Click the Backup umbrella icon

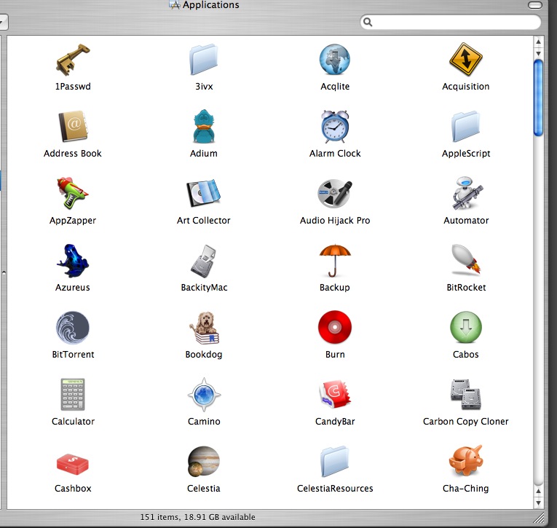[x=335, y=261]
